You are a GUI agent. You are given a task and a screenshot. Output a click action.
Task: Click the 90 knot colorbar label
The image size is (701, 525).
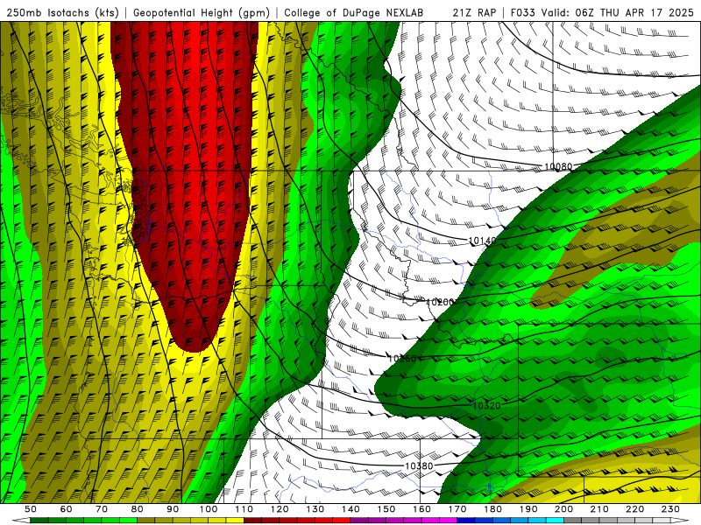[173, 509]
